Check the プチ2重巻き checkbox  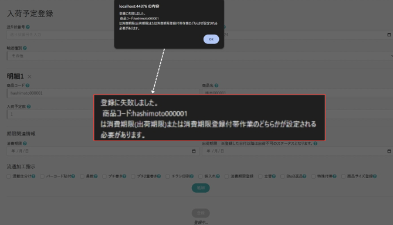click(133, 176)
